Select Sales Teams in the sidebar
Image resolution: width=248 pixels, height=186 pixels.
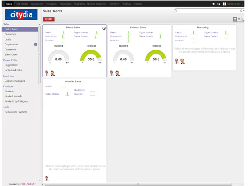pyautogui.click(x=20, y=29)
